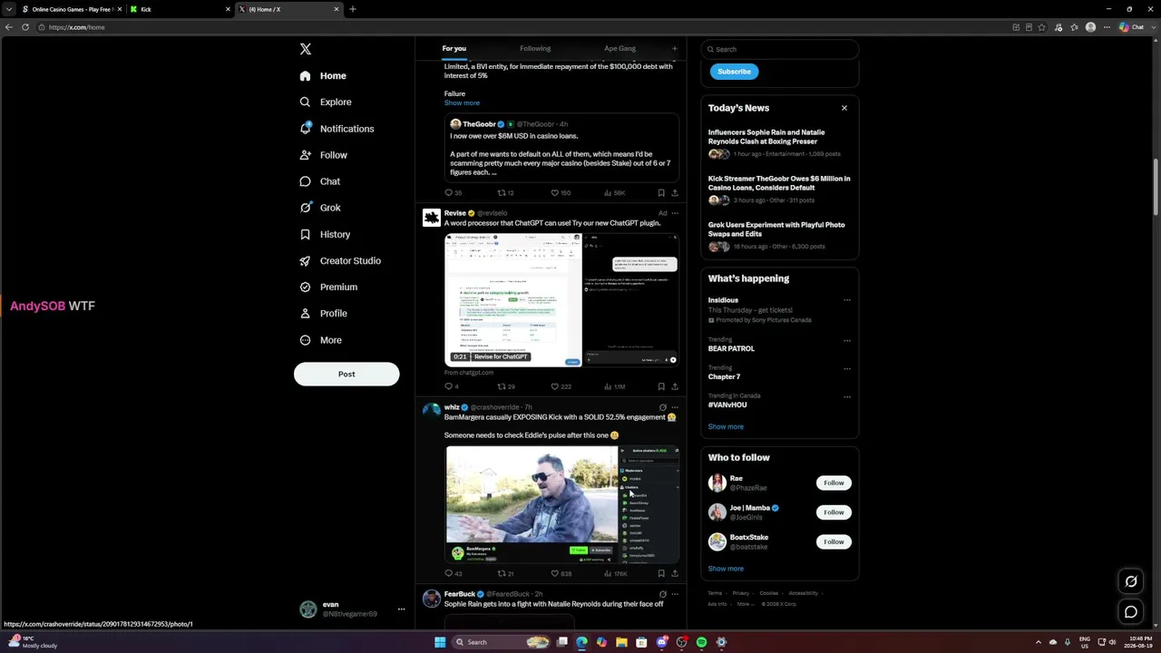Select the For you tab
1161x653 pixels.
tap(454, 49)
